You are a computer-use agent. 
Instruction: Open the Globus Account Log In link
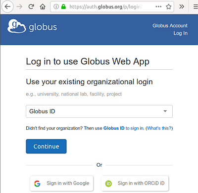pos(170,29)
